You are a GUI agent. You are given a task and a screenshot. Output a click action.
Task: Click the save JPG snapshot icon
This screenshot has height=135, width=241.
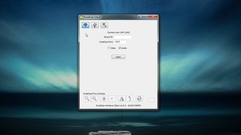point(139,99)
